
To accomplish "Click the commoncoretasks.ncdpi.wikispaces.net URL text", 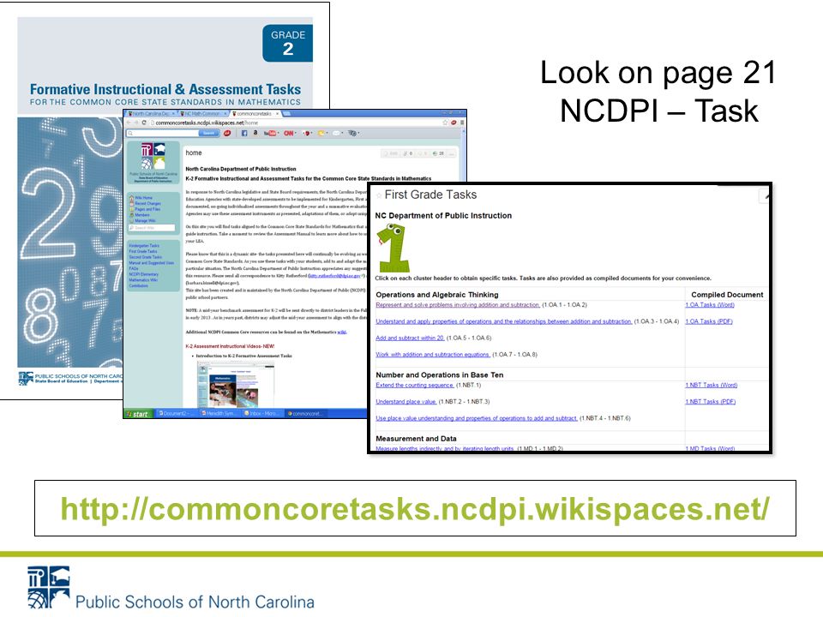I will click(415, 509).
